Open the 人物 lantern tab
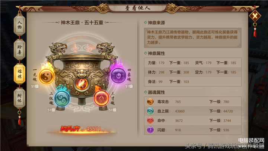 (19, 25)
